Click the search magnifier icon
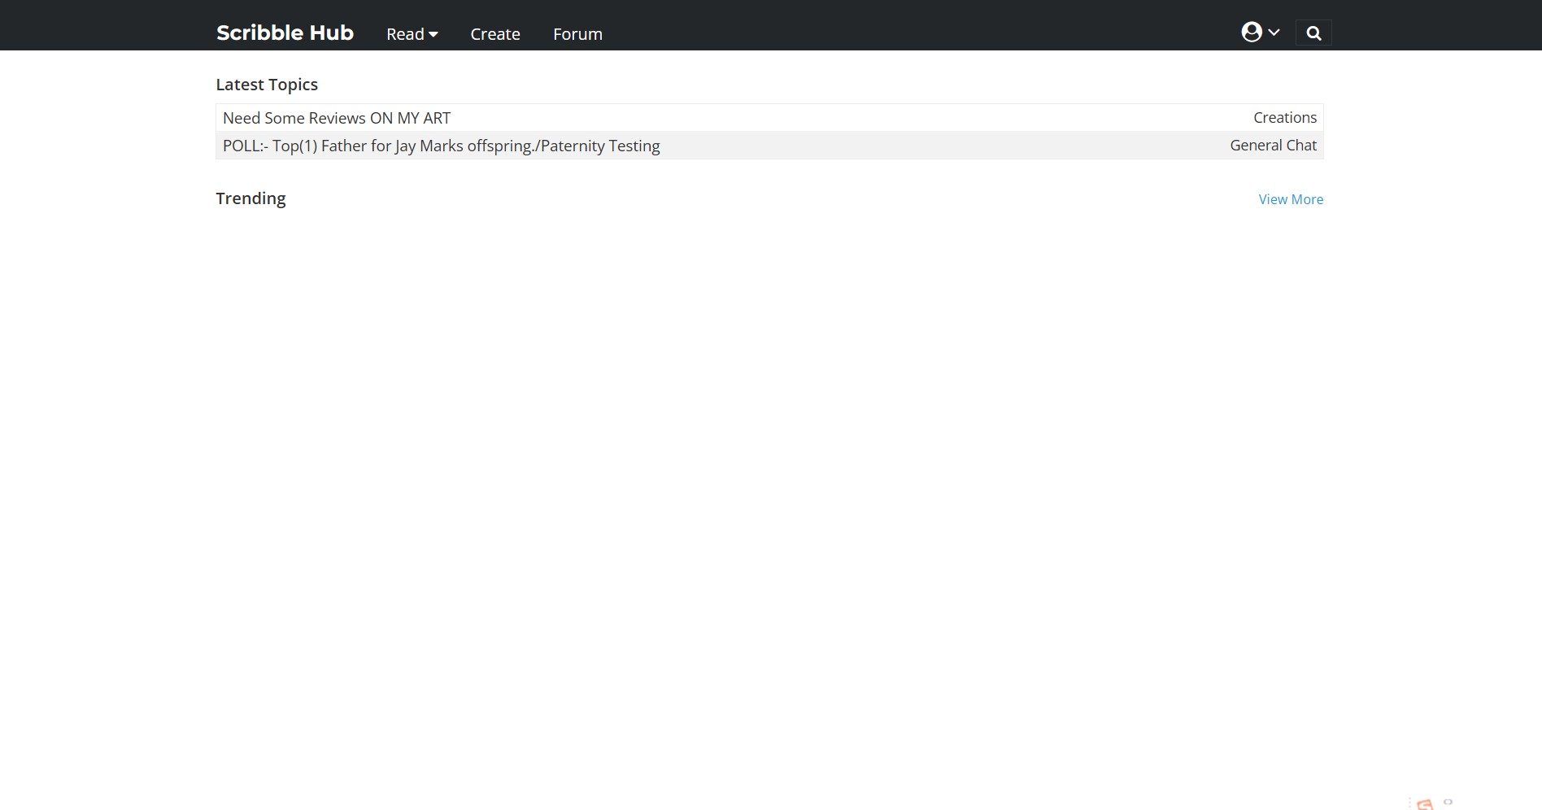Screen dimensions: 1542x810 (1314, 33)
